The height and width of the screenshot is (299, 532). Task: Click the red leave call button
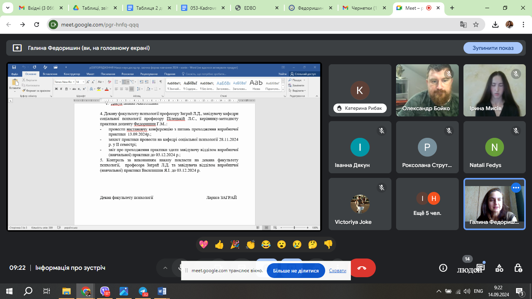[362, 268]
